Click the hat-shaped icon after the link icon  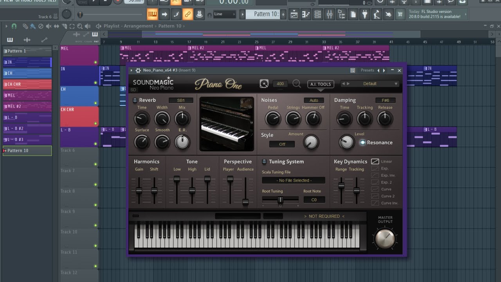coord(200,14)
